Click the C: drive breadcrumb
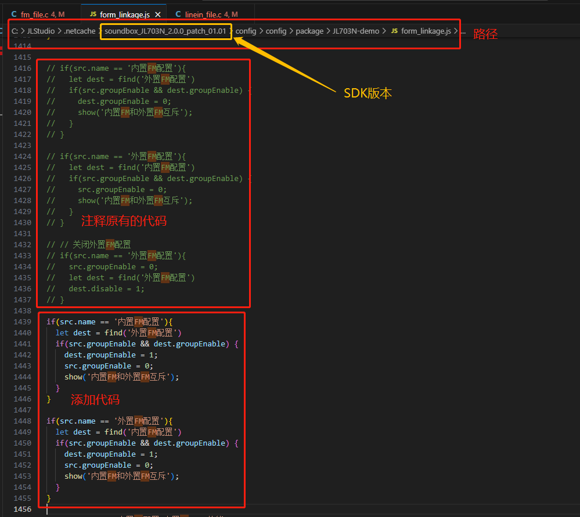The height and width of the screenshot is (517, 580). tap(15, 31)
